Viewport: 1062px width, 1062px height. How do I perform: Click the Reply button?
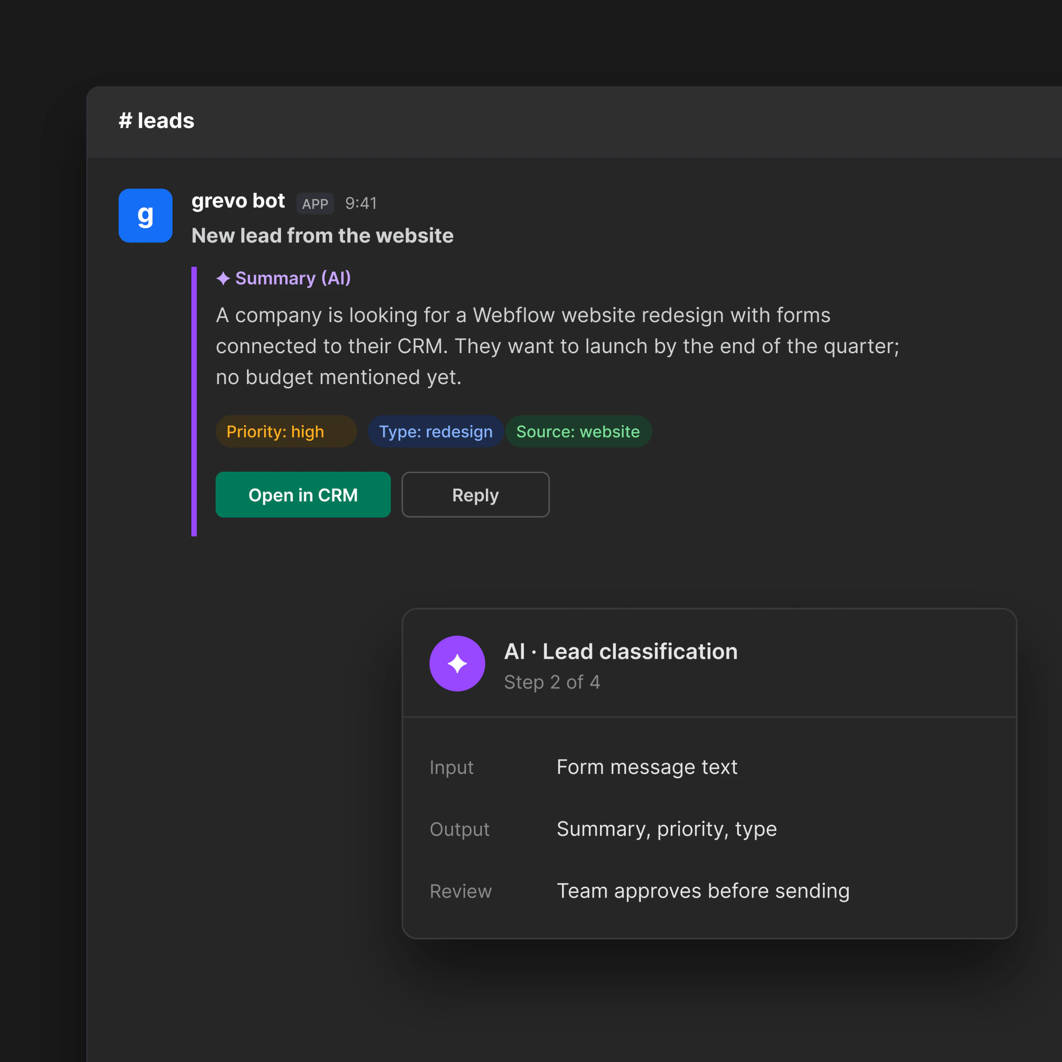pyautogui.click(x=476, y=495)
